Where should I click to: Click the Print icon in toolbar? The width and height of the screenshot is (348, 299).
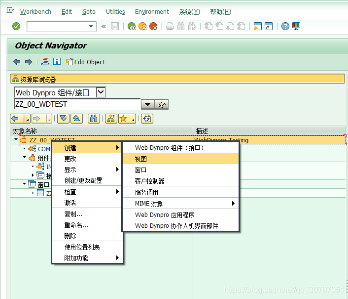pos(170,26)
